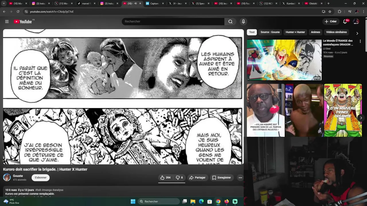
Task: Click the #manga hashtag link
Action: pos(47,190)
